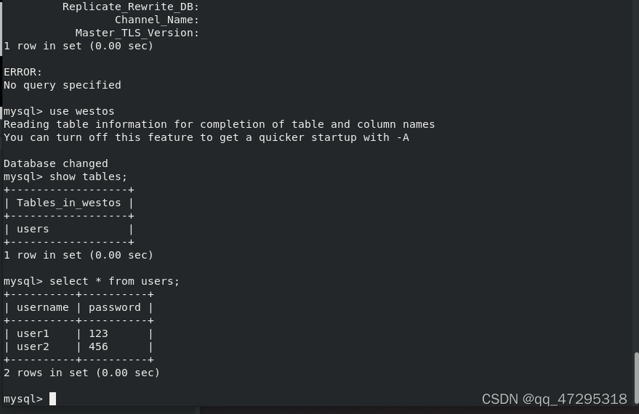The height and width of the screenshot is (414, 639).
Task: Click the 'select * from users;' command
Action: pyautogui.click(x=115, y=281)
